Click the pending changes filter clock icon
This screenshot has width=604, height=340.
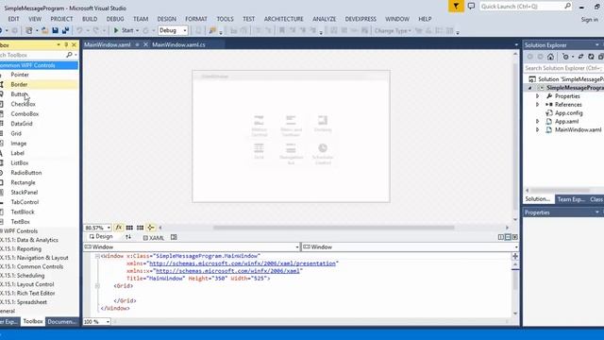click(565, 57)
